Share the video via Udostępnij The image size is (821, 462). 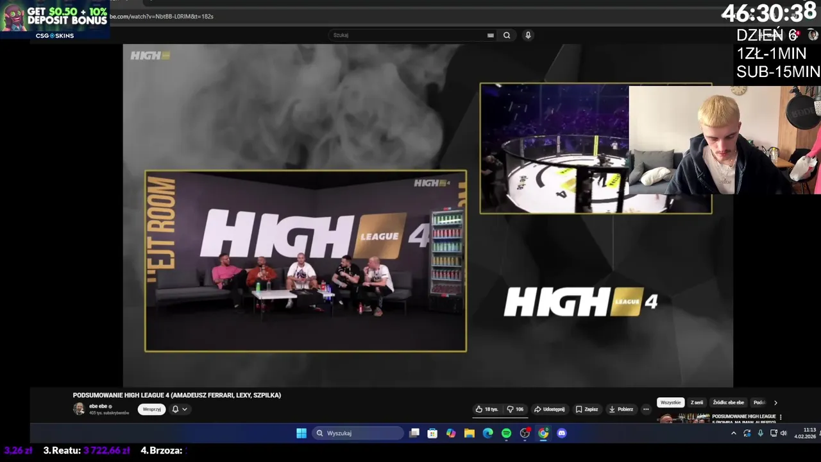[x=550, y=409]
